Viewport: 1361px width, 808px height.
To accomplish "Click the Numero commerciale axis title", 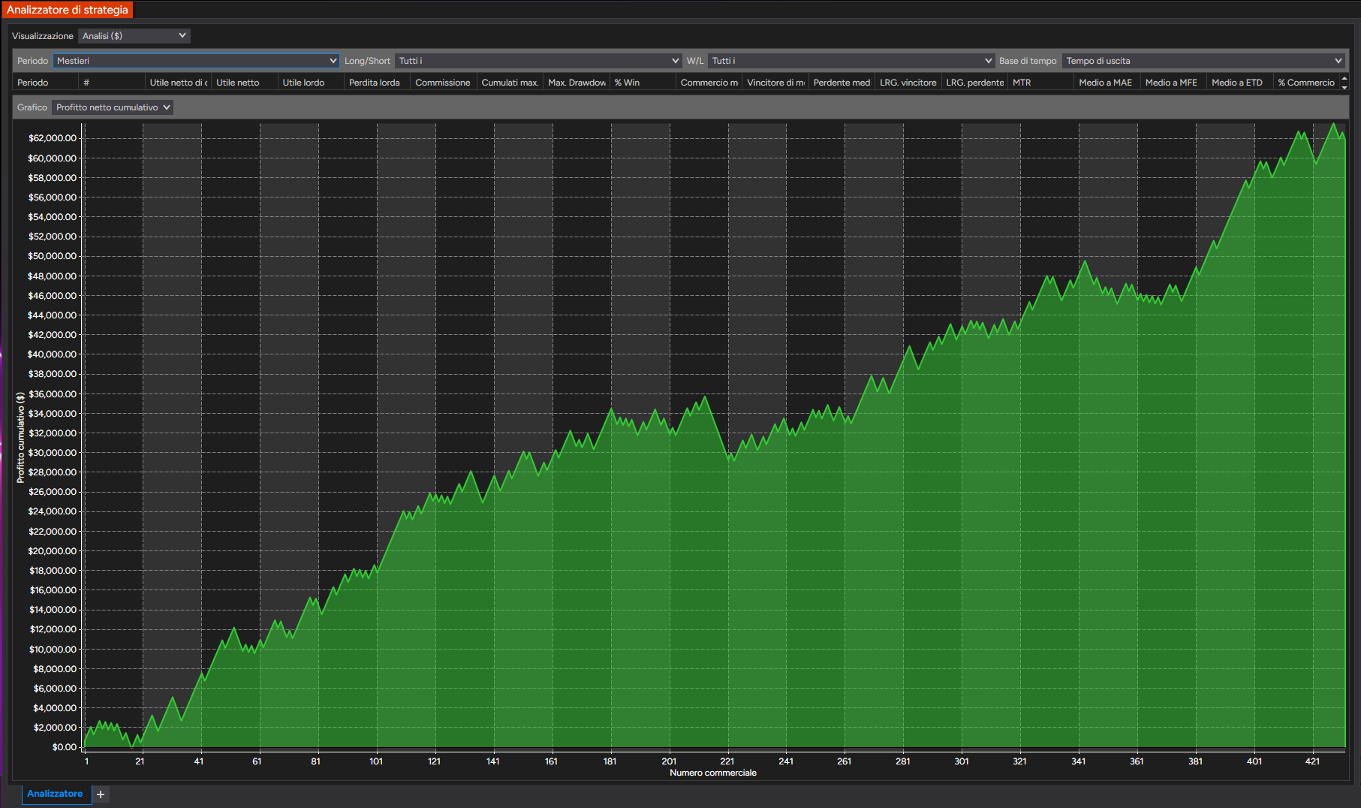I will [713, 773].
